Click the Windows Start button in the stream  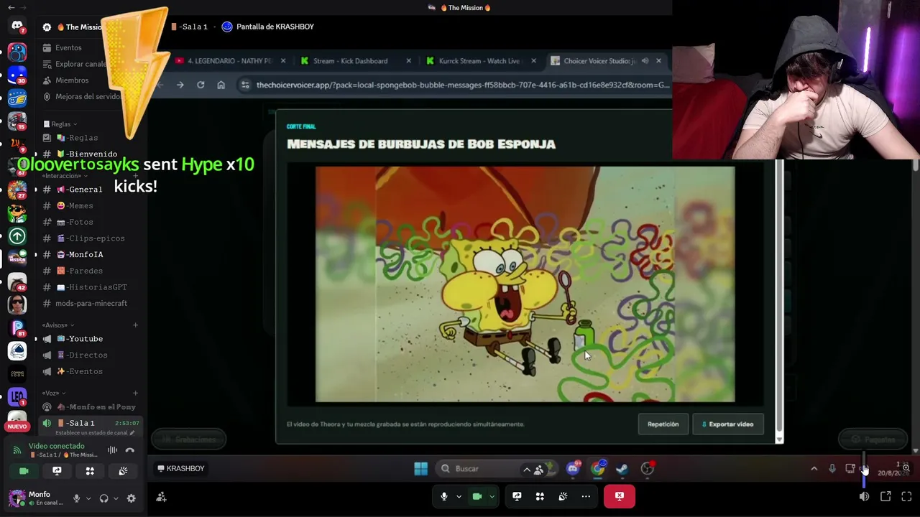(x=421, y=469)
